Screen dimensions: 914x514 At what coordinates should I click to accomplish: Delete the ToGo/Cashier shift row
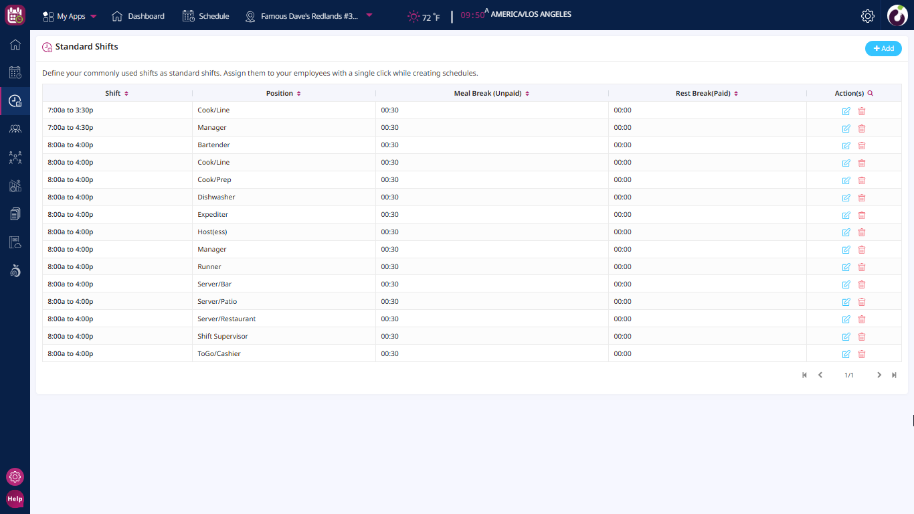point(862,354)
